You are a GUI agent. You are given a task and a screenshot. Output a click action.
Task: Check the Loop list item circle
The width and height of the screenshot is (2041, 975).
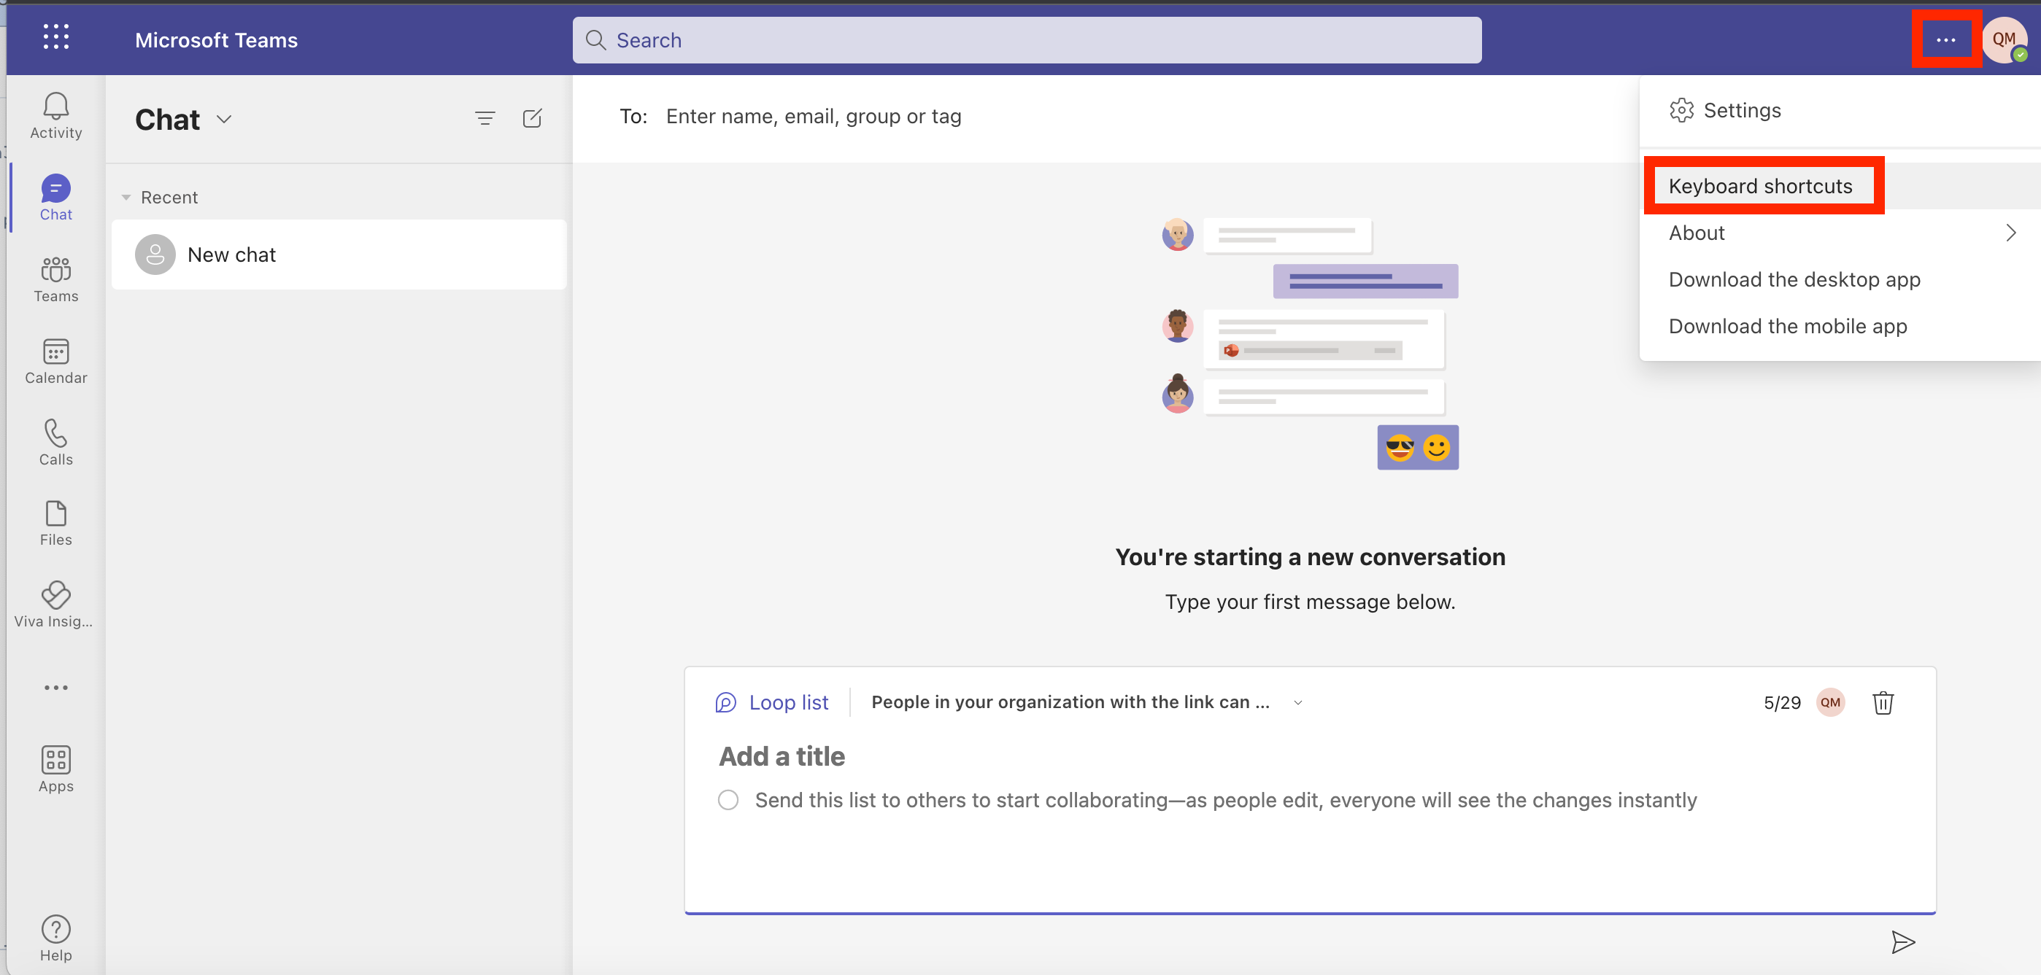[728, 800]
